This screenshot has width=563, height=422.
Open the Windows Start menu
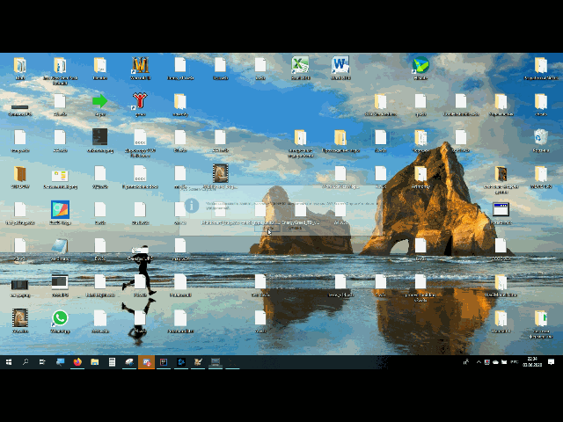point(9,362)
